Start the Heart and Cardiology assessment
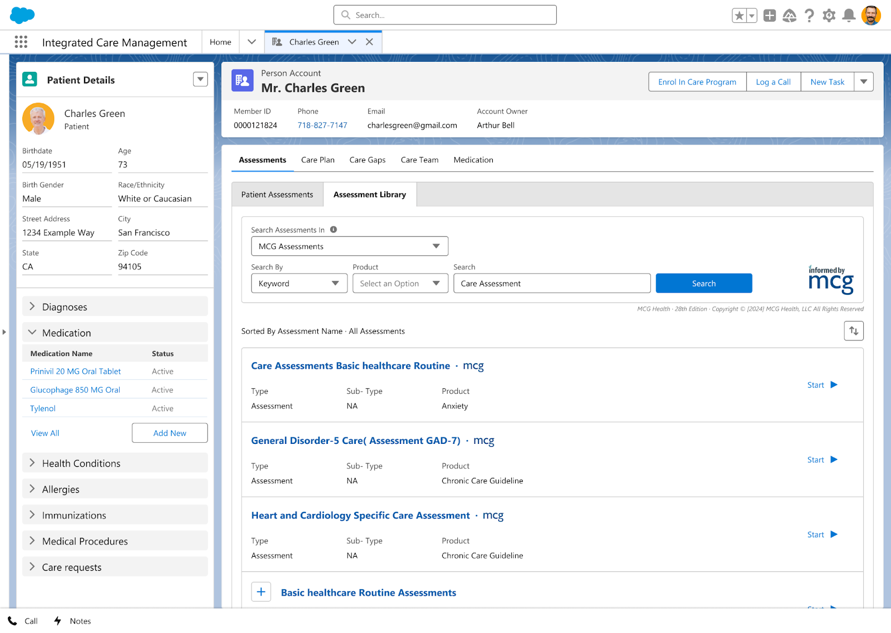891x633 pixels. click(x=823, y=535)
